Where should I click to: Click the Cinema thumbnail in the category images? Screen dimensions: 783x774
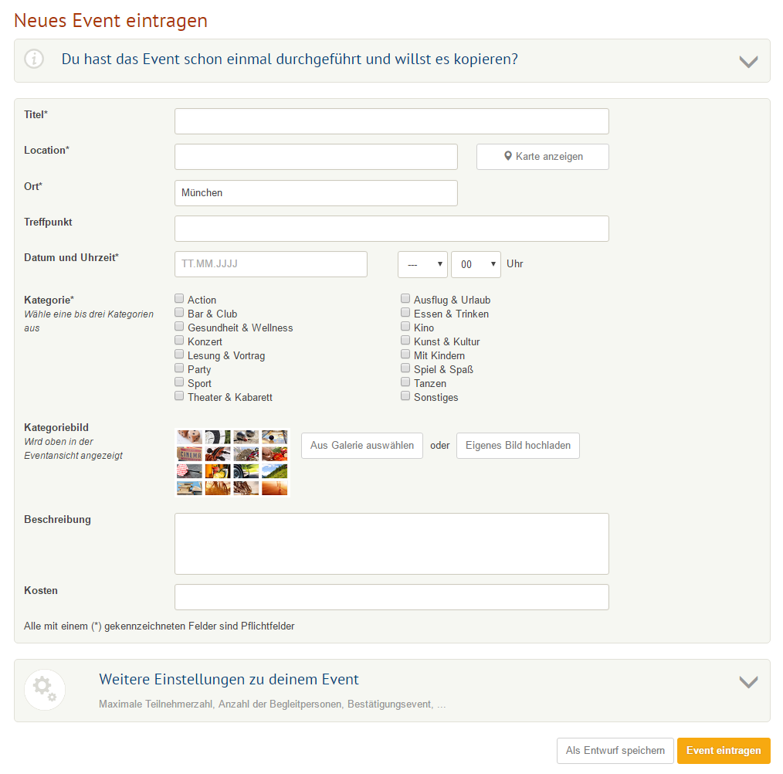coord(190,454)
